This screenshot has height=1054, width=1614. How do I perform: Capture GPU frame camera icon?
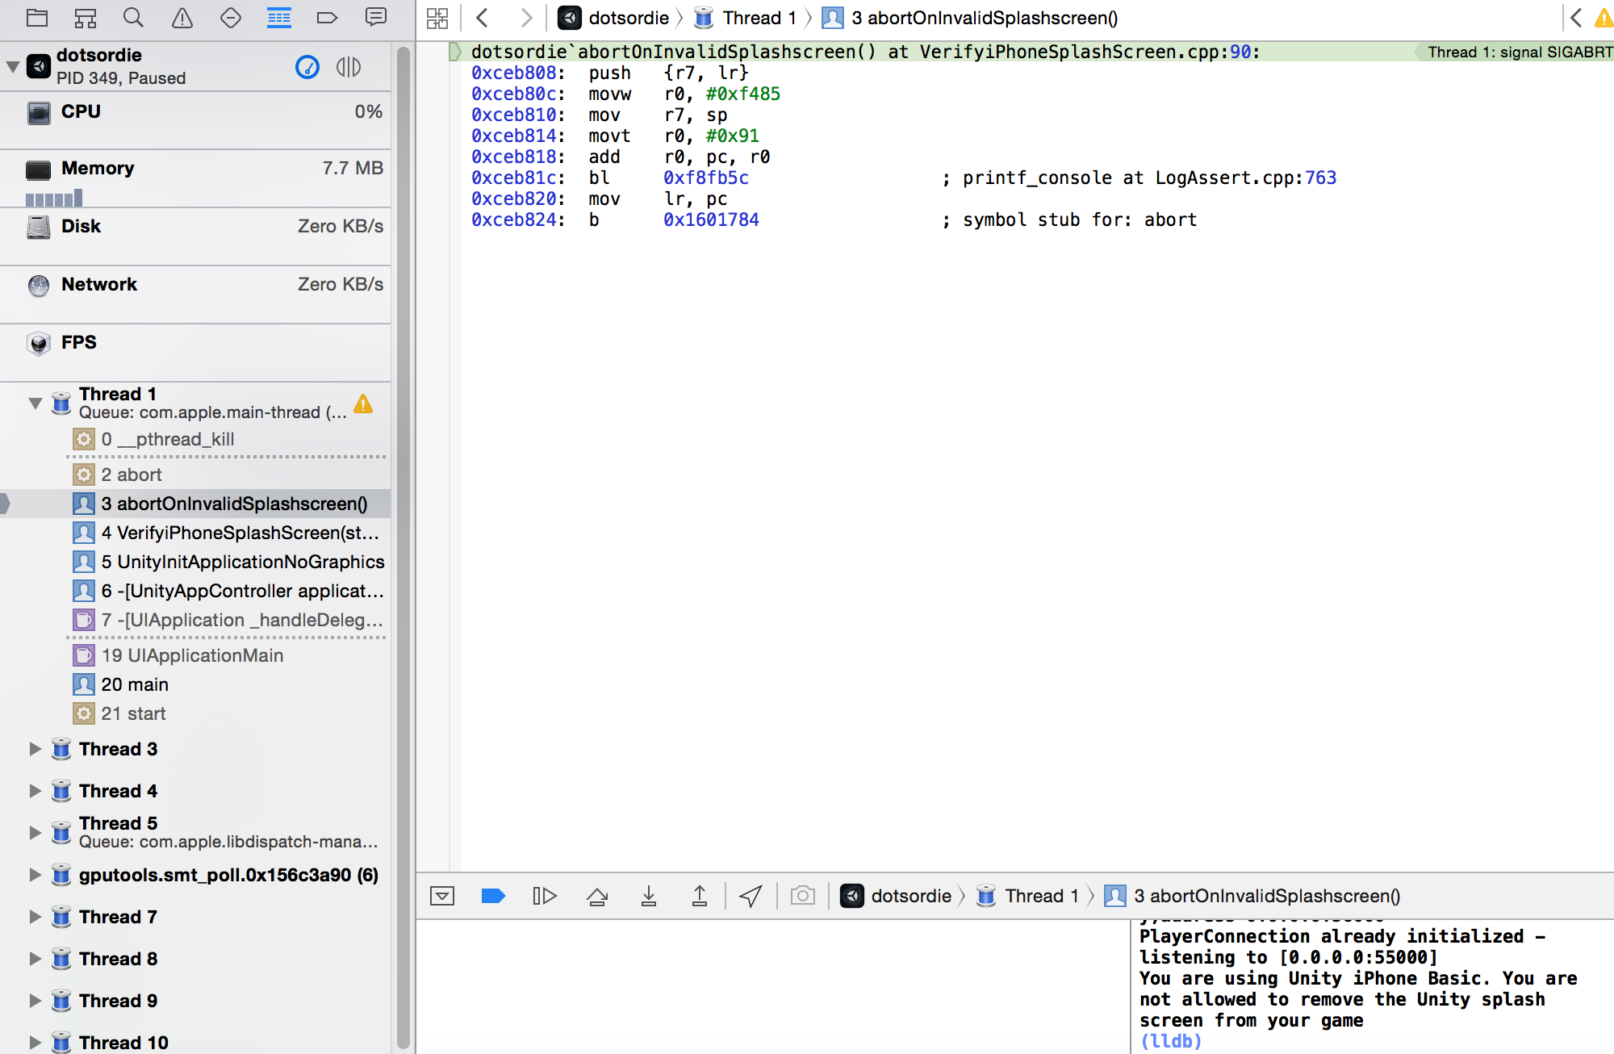803,896
